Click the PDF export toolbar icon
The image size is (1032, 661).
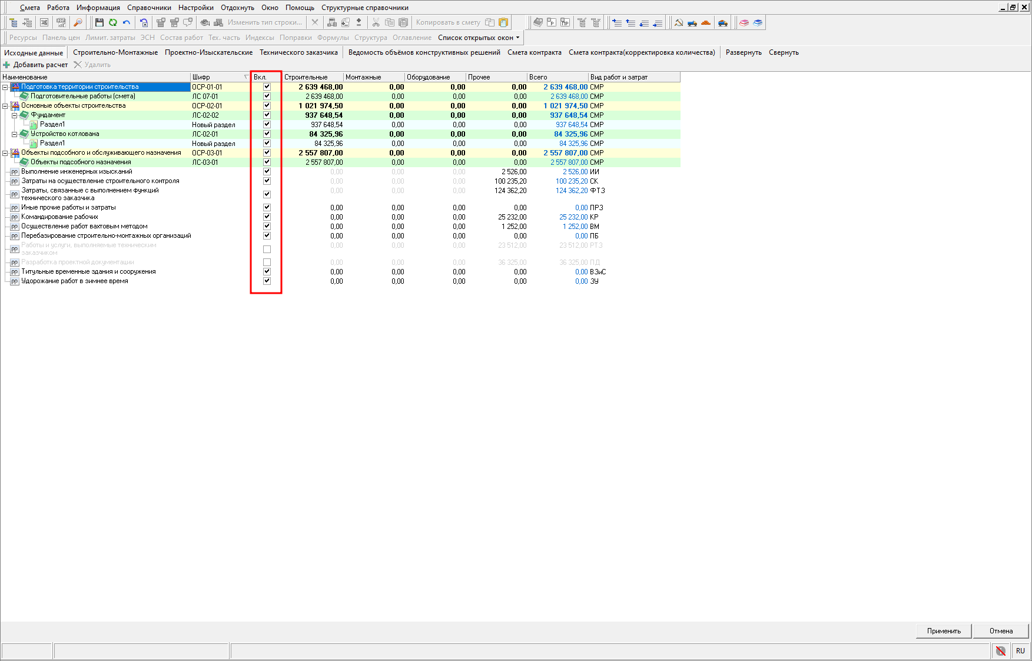pyautogui.click(x=61, y=22)
